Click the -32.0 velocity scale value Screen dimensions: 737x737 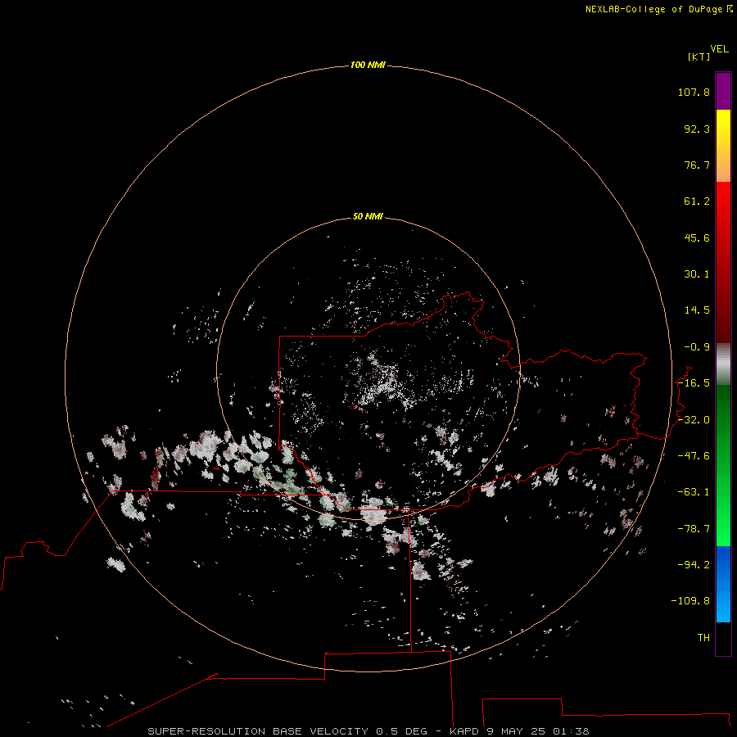[694, 420]
